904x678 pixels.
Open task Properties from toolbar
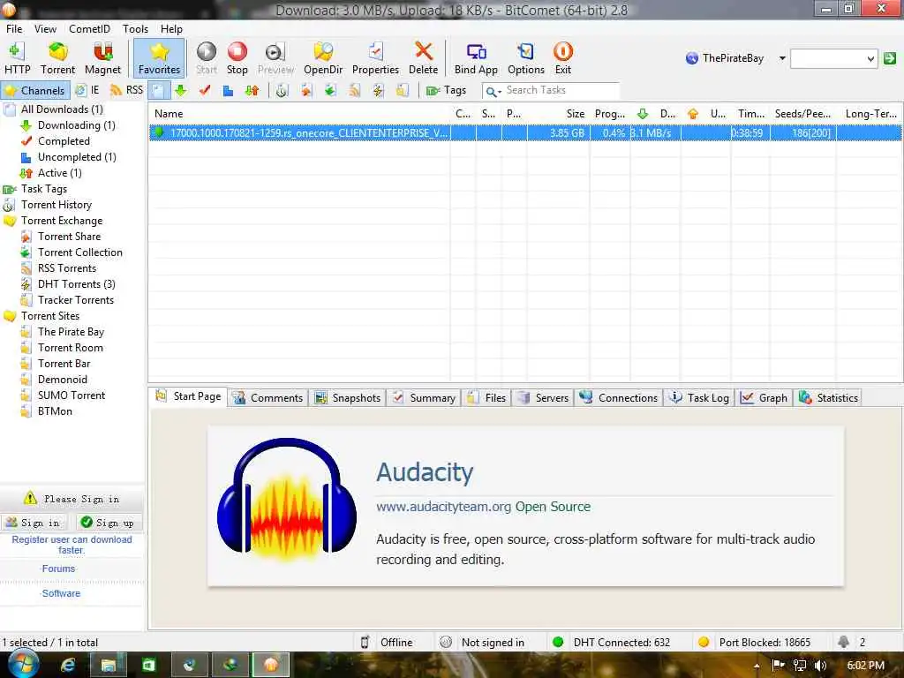pyautogui.click(x=375, y=58)
